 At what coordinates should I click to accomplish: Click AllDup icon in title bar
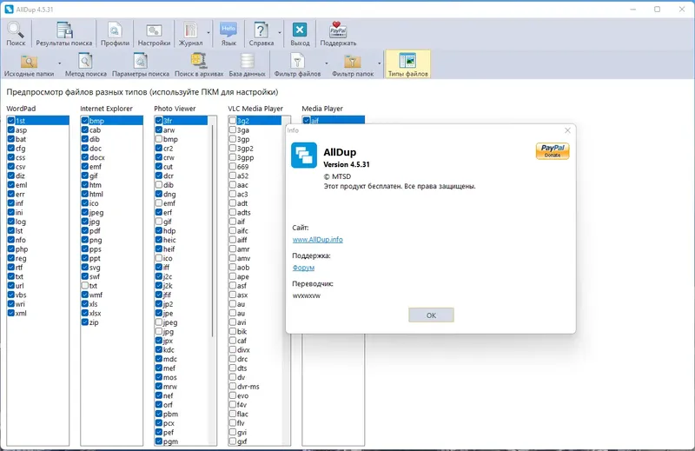click(9, 9)
